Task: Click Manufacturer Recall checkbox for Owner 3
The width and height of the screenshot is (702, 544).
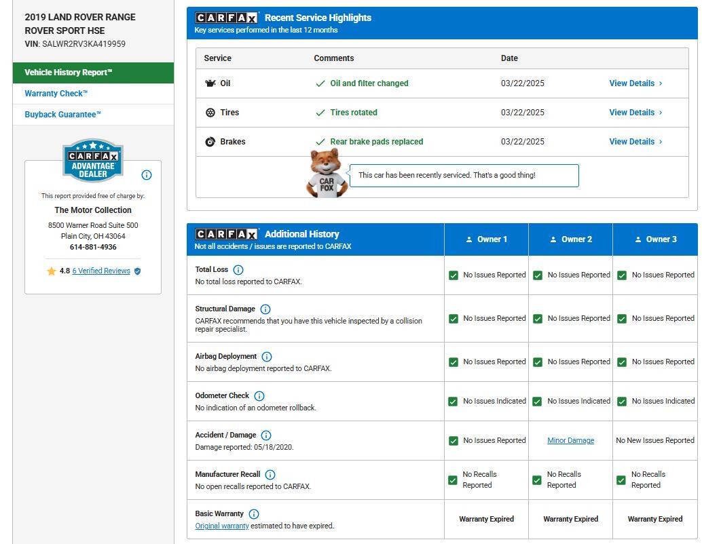Action: coord(621,480)
